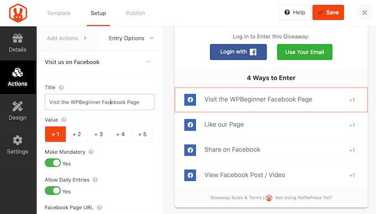Click the +1 badge on Share on Facebook
The height and width of the screenshot is (214, 376).
click(x=352, y=150)
